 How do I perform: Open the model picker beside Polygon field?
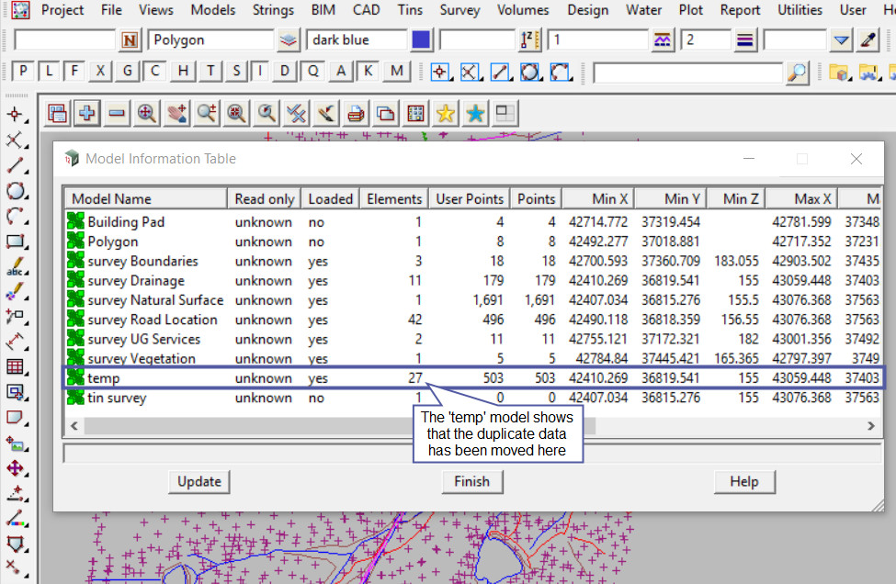(289, 40)
